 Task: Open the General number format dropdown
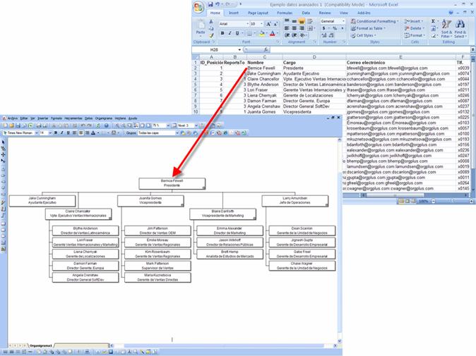(x=343, y=21)
